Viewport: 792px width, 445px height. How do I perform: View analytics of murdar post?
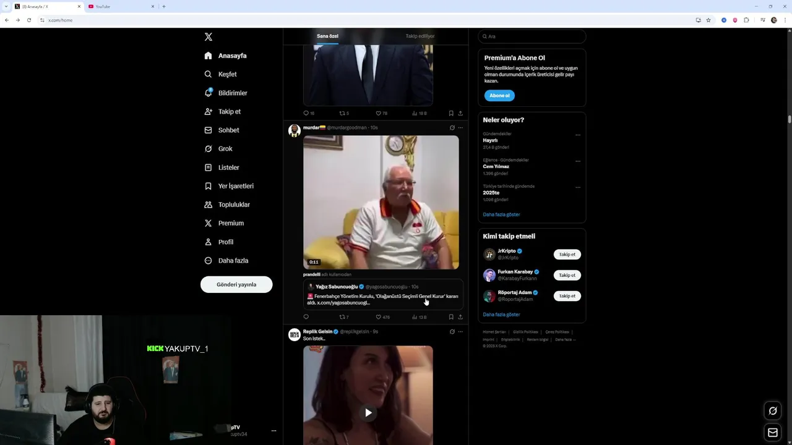pyautogui.click(x=420, y=317)
